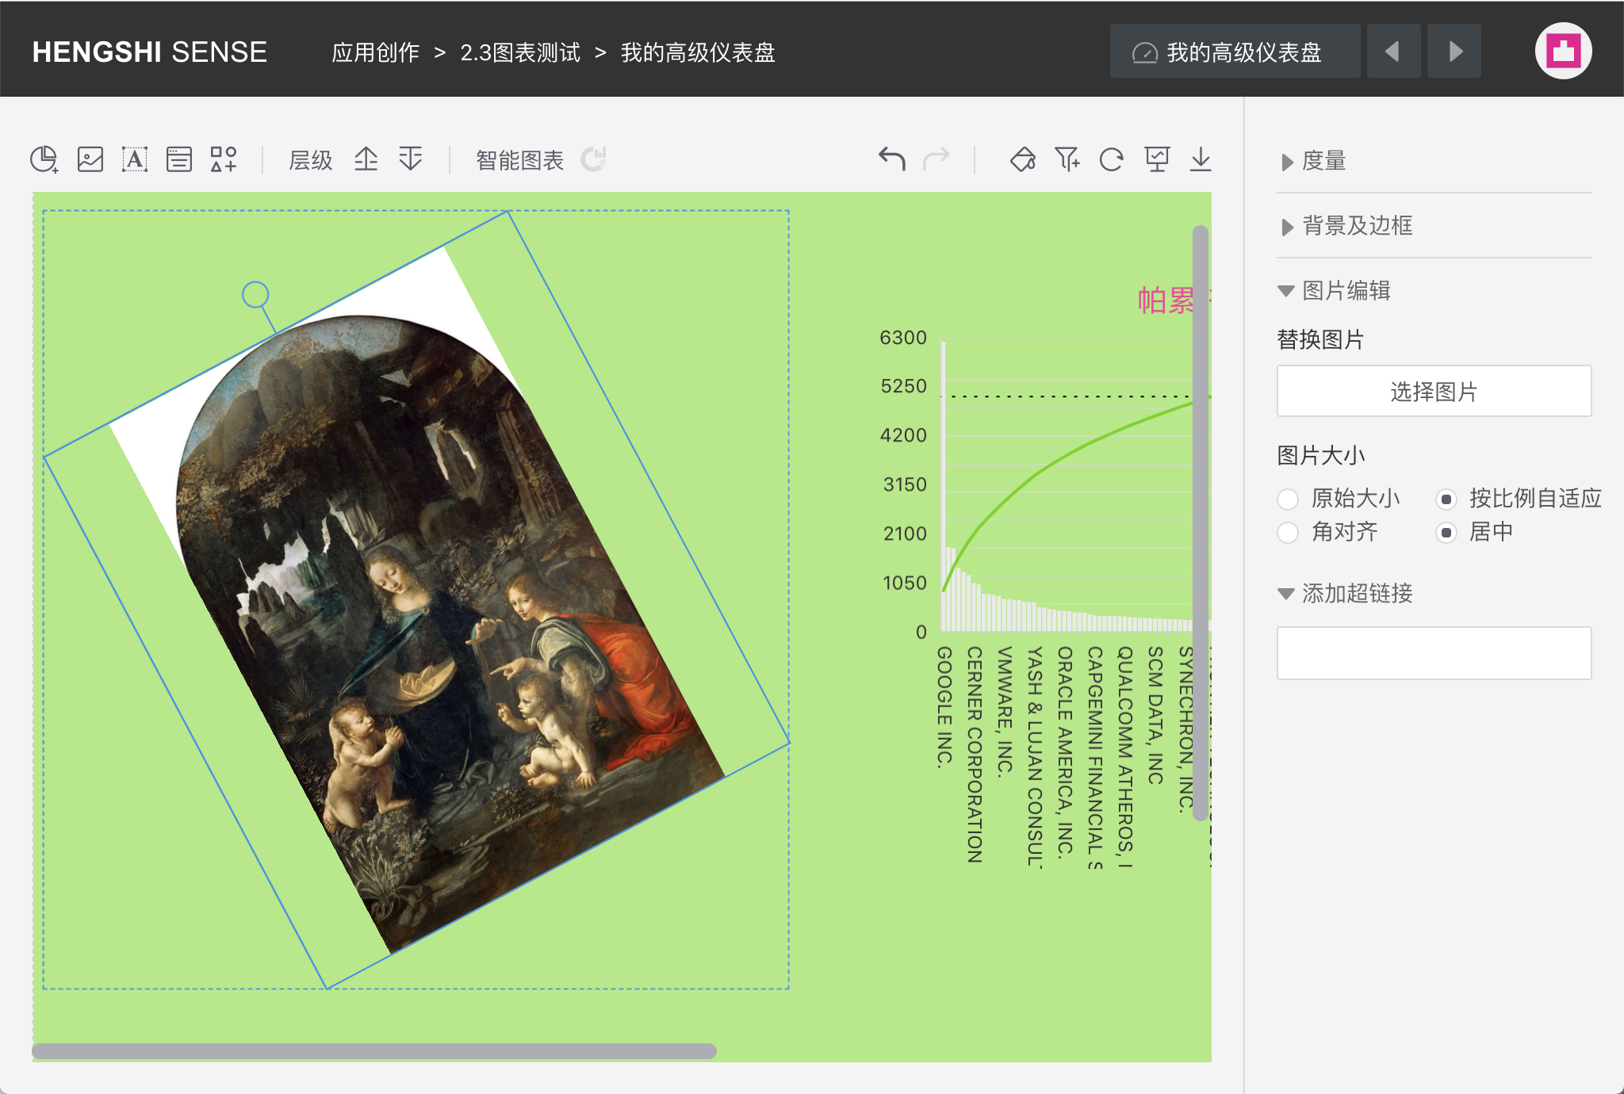Open the theme paint bucket tool

[1022, 159]
